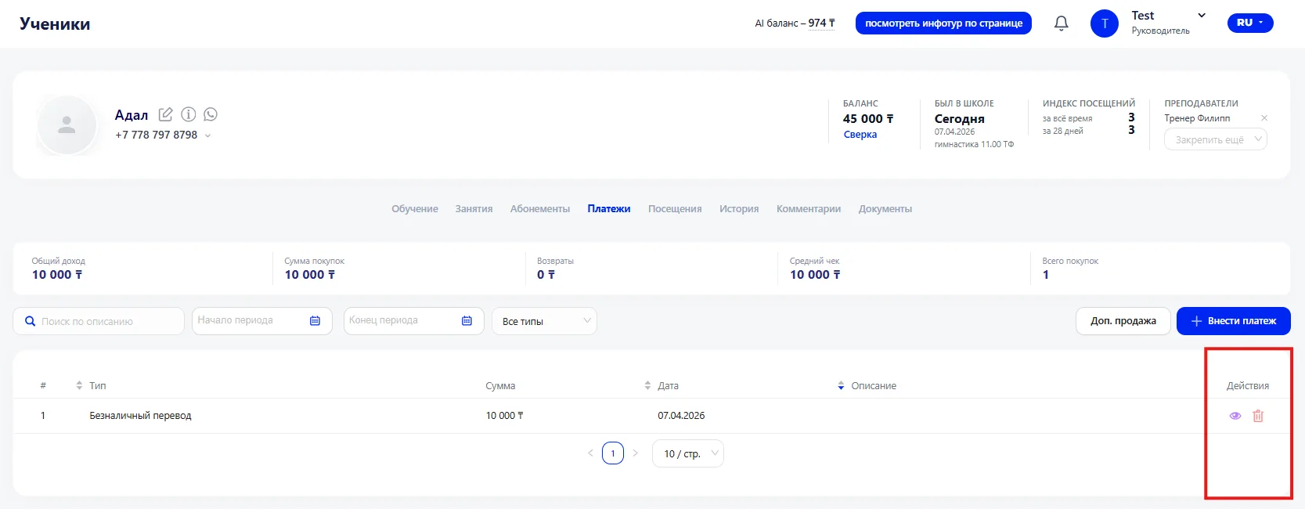Select the Платежи tab
The height and width of the screenshot is (509, 1305).
[609, 209]
